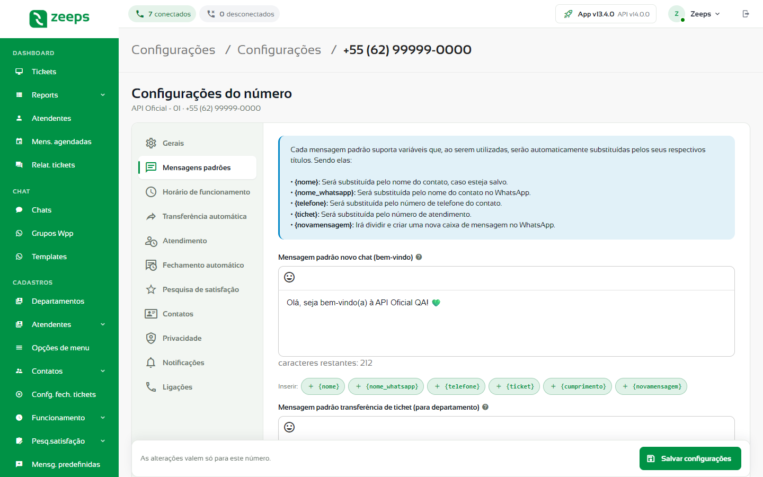Click the rocket icon by app version
Viewport: 763px width, 477px height.
click(x=568, y=14)
